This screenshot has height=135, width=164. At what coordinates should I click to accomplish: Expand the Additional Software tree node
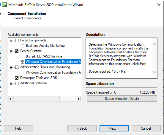tap(11, 83)
